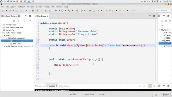This screenshot has height=97, width=172.
Task: Click the volume icon in system tray
Action: pyautogui.click(x=145, y=1)
